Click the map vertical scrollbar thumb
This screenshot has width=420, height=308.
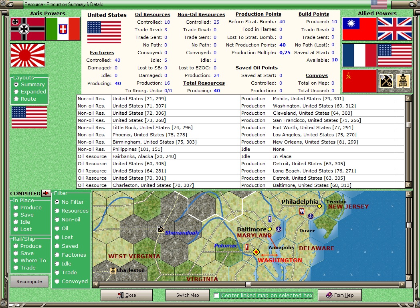click(x=409, y=225)
